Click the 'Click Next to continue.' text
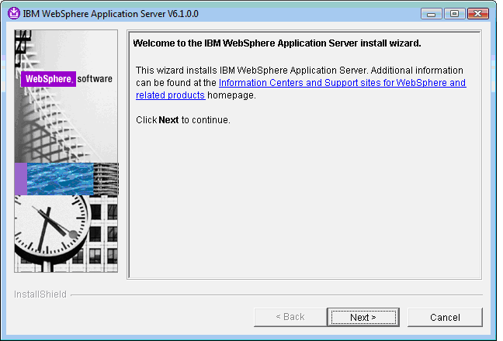 (x=183, y=120)
